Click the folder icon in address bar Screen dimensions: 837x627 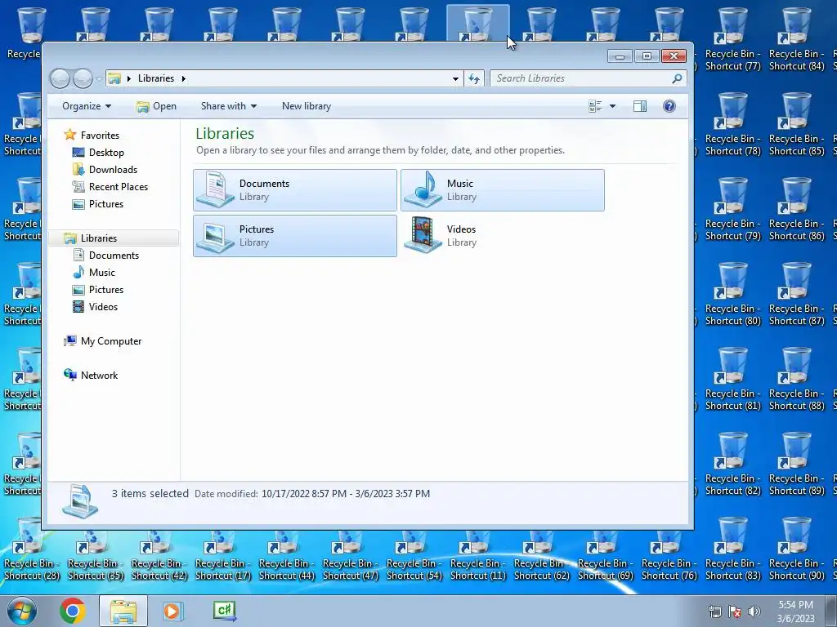(114, 78)
